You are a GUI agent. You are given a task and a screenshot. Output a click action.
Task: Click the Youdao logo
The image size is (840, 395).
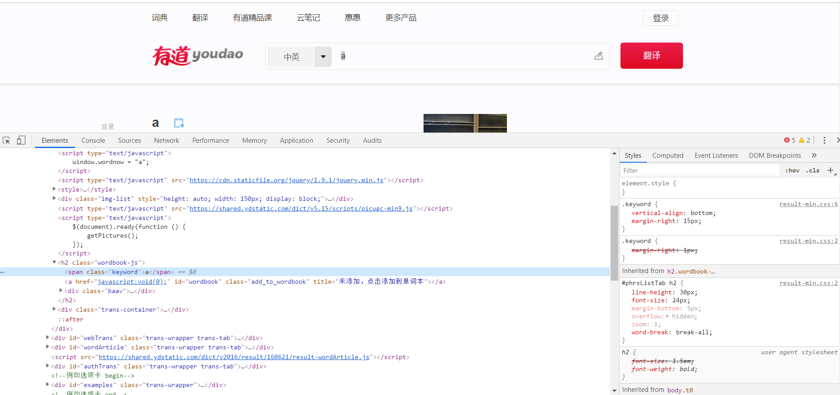pyautogui.click(x=197, y=55)
